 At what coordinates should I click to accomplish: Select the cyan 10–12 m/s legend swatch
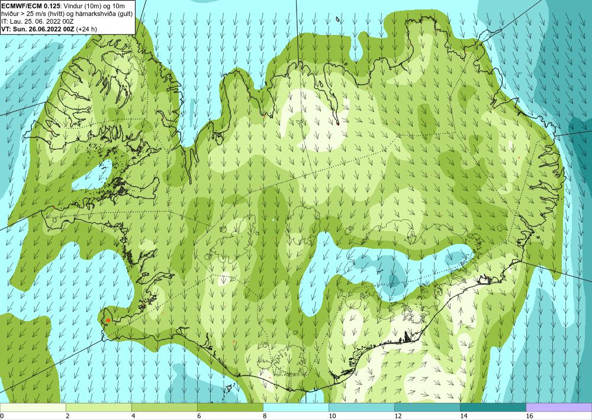point(361,408)
